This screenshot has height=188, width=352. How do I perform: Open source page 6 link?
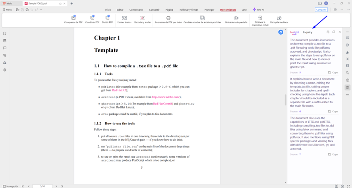click(300, 111)
